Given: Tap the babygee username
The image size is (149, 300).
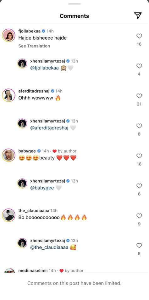Looking at the screenshot, I should (27, 151).
